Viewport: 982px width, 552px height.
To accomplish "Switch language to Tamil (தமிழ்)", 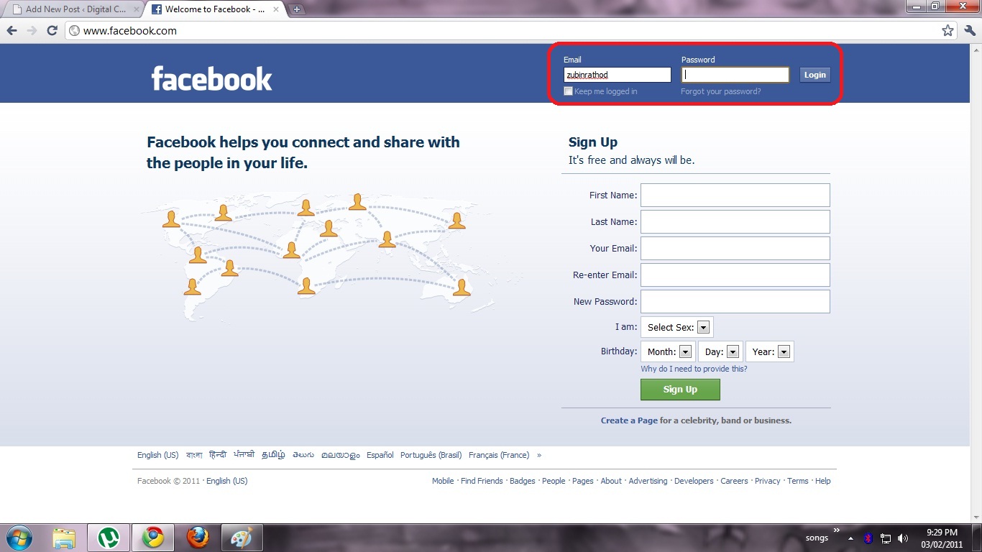I will [x=273, y=455].
